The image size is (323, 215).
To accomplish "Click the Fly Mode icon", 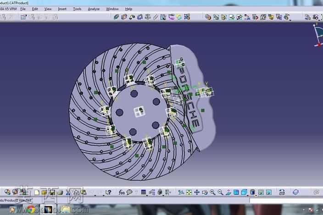I will [181, 192].
